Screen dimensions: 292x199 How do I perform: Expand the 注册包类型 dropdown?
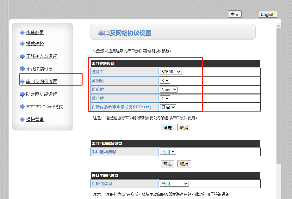click(x=174, y=184)
